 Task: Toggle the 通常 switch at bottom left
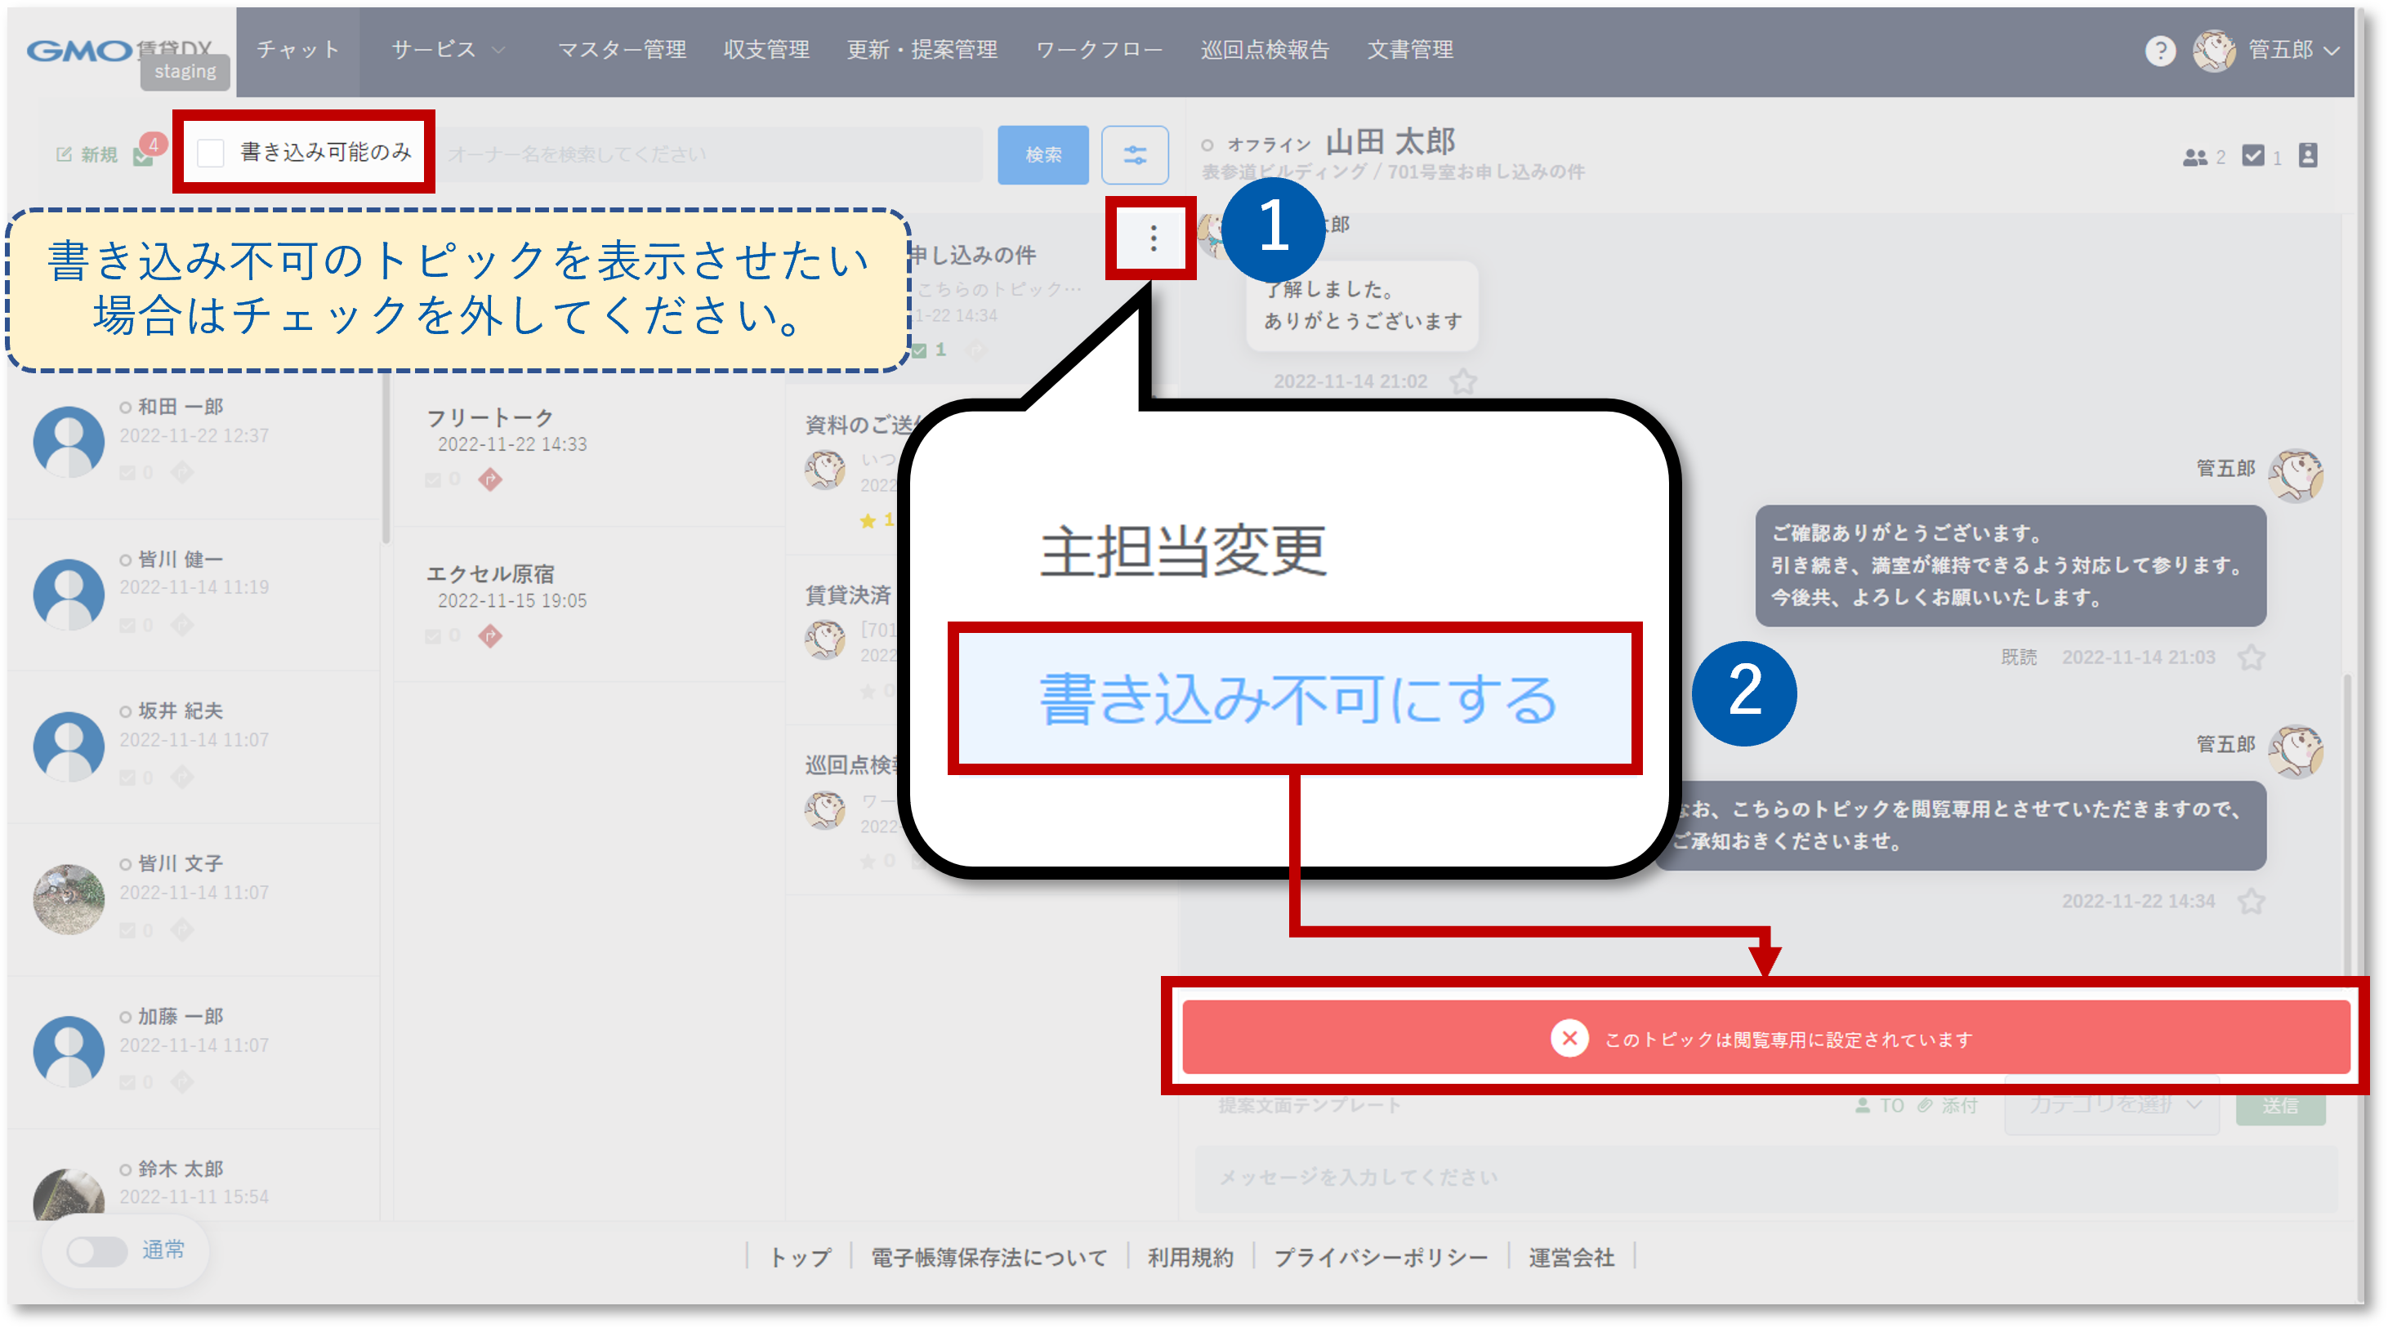click(x=96, y=1251)
